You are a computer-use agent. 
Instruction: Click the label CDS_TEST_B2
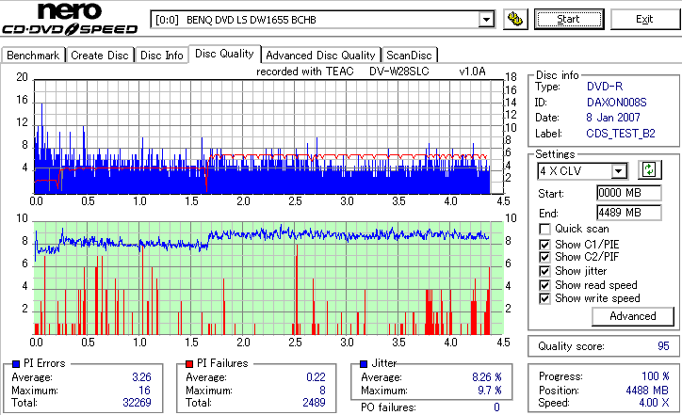(621, 134)
